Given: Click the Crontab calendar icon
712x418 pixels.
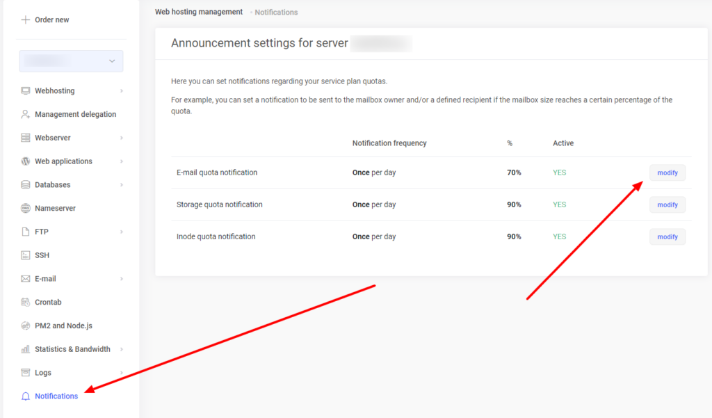Looking at the screenshot, I should click(26, 303).
